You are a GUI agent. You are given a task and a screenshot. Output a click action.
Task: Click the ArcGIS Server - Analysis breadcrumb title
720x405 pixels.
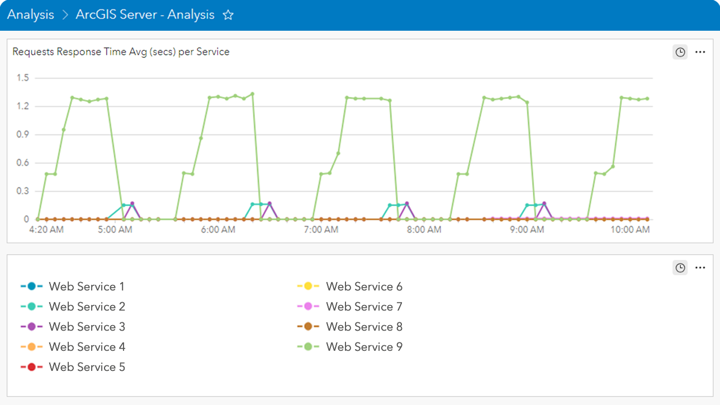(145, 15)
